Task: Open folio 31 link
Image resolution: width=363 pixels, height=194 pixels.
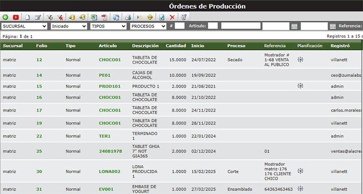Action: pos(39,189)
